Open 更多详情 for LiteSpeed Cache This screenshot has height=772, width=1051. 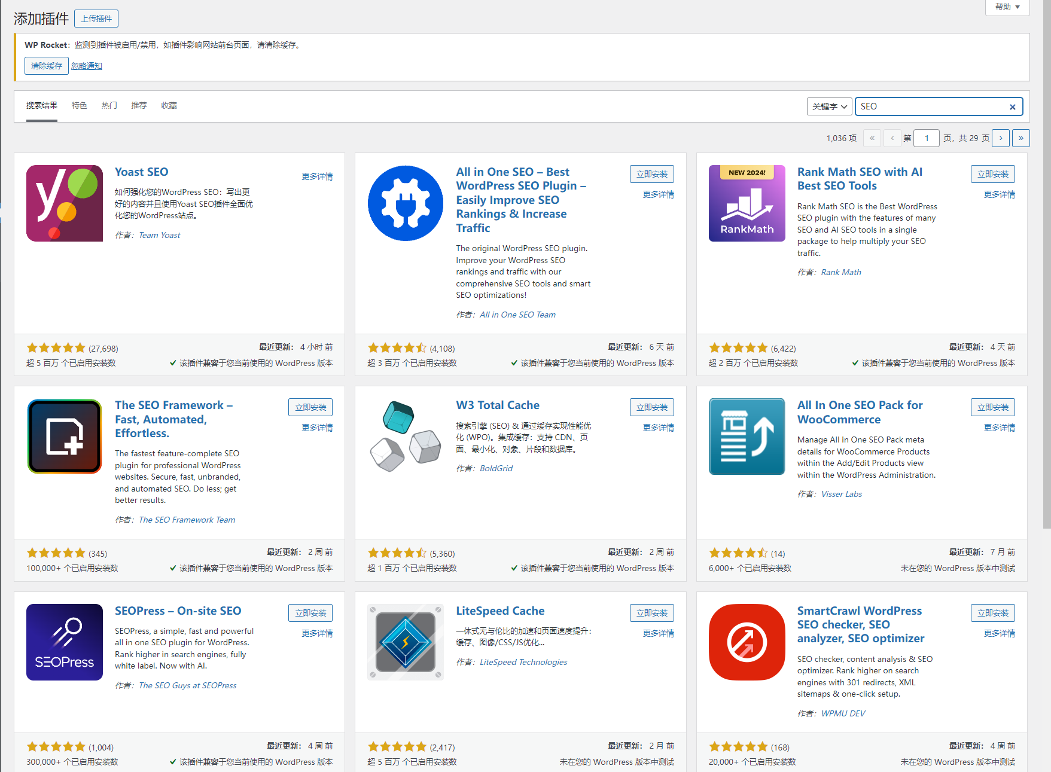tap(658, 633)
